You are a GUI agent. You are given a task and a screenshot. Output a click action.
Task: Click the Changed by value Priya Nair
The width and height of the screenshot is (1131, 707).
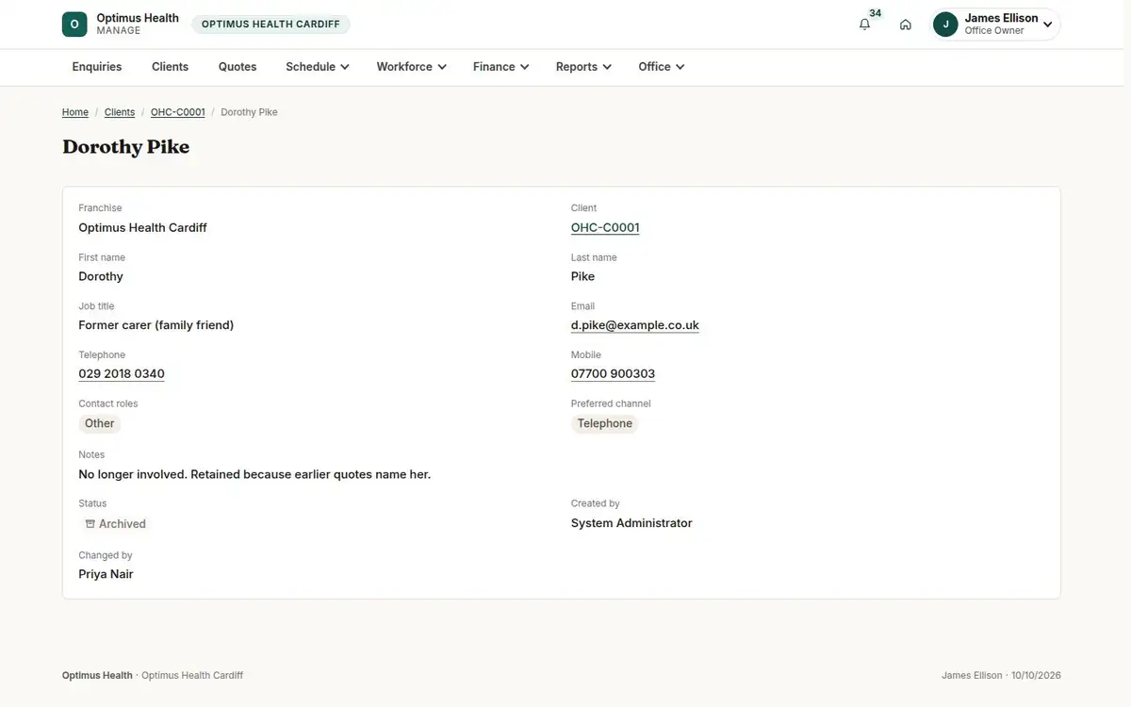(x=106, y=574)
